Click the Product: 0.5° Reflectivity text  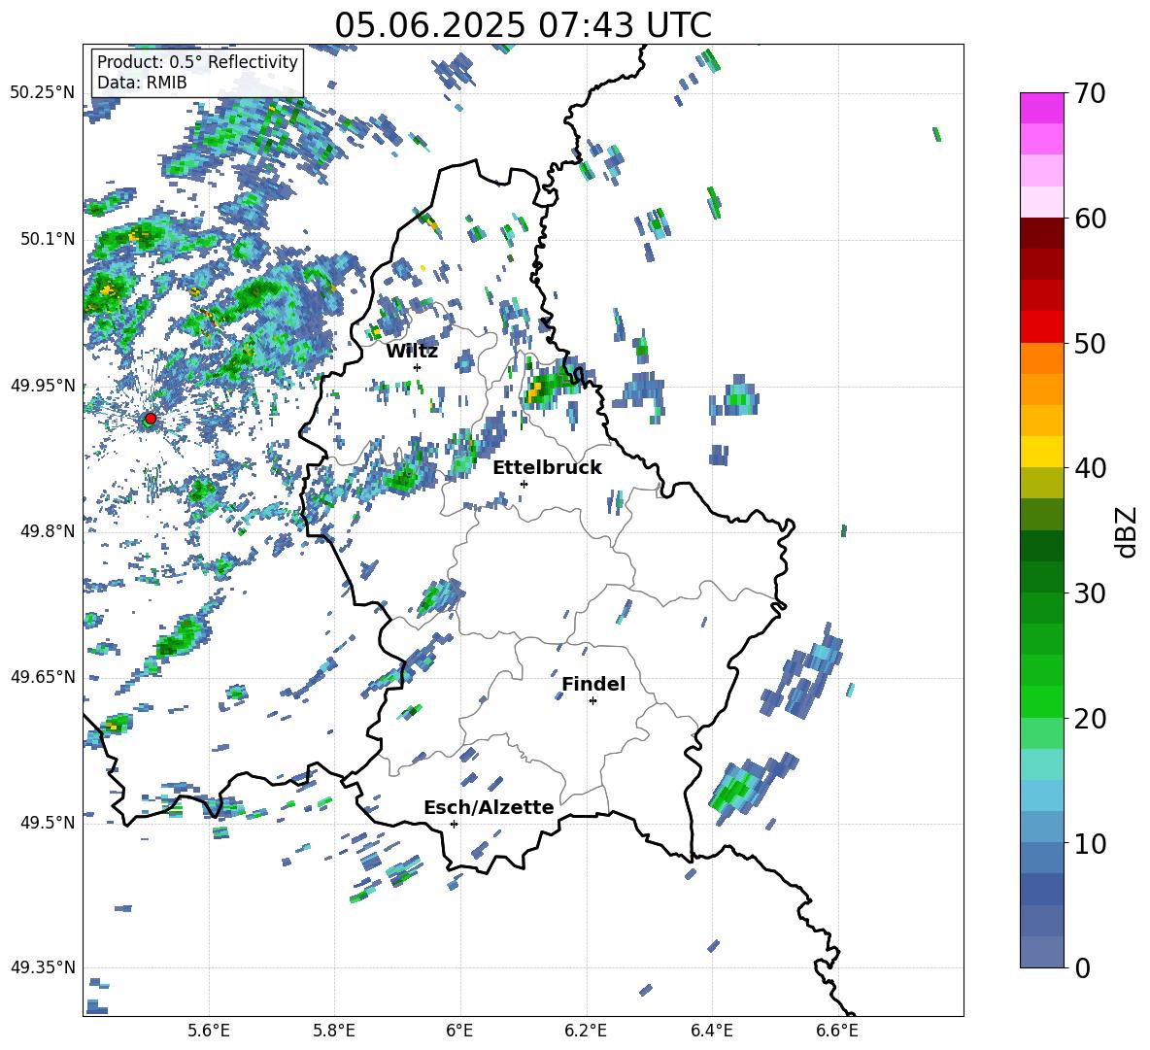click(197, 61)
